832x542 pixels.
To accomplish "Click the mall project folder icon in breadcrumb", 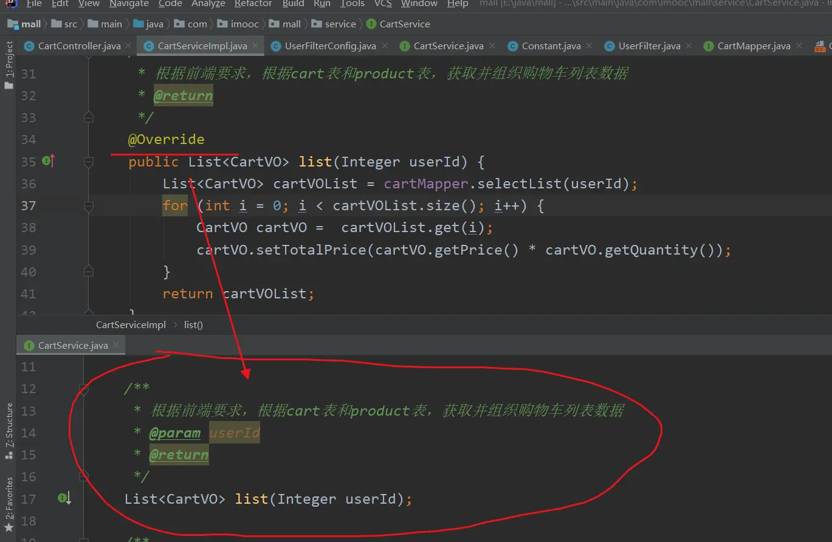I will pos(13,24).
